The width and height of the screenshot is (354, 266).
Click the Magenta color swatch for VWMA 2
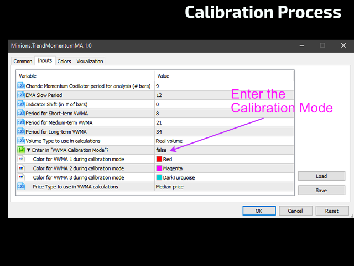coord(159,168)
